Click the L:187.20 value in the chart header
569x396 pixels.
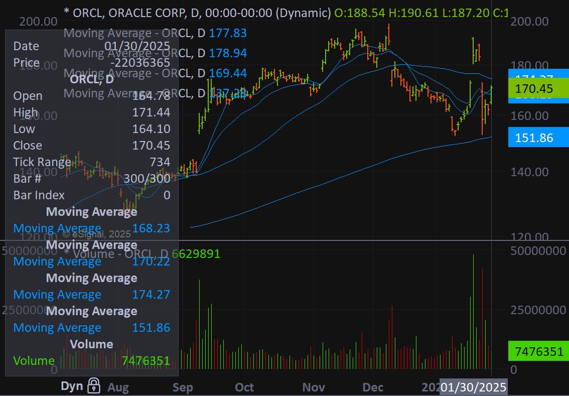click(466, 13)
